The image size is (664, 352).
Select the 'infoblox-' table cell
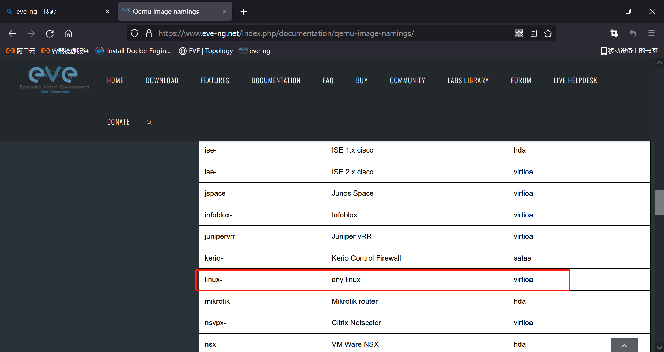(x=262, y=215)
